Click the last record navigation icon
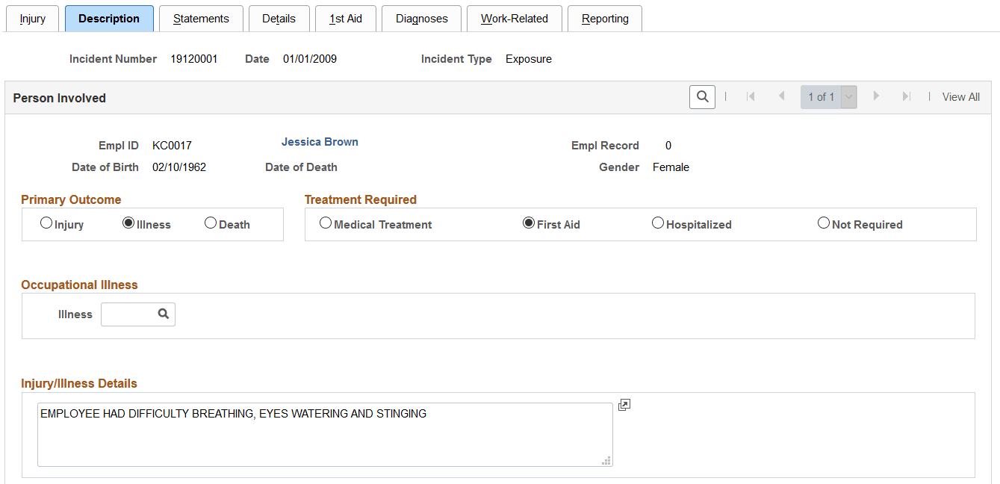The width and height of the screenshot is (1000, 484). point(906,96)
